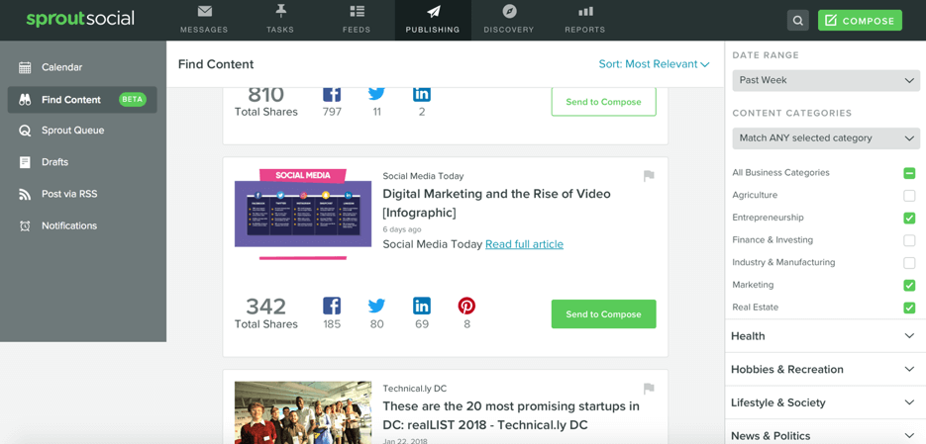
Task: Toggle All Business Categories checkbox
Action: click(x=909, y=173)
